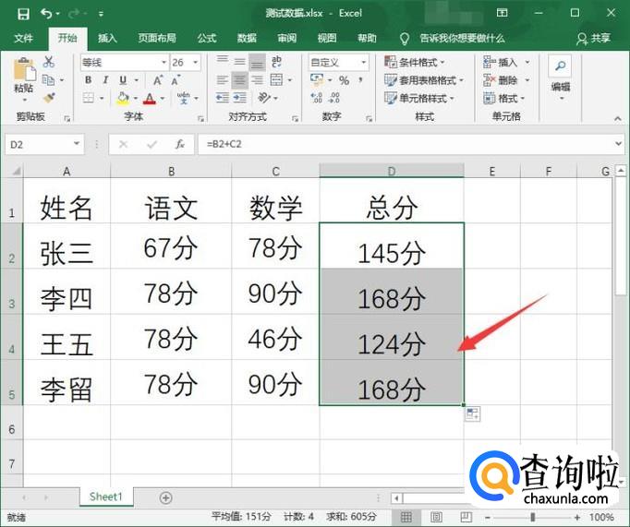Wrap text with the ab wrap icon
This screenshot has width=630, height=527.
276,62
